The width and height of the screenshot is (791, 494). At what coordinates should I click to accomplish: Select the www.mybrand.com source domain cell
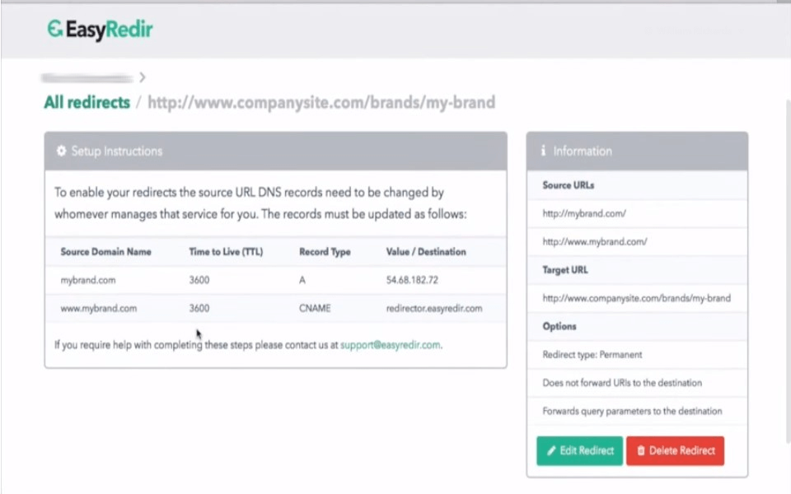click(x=98, y=309)
